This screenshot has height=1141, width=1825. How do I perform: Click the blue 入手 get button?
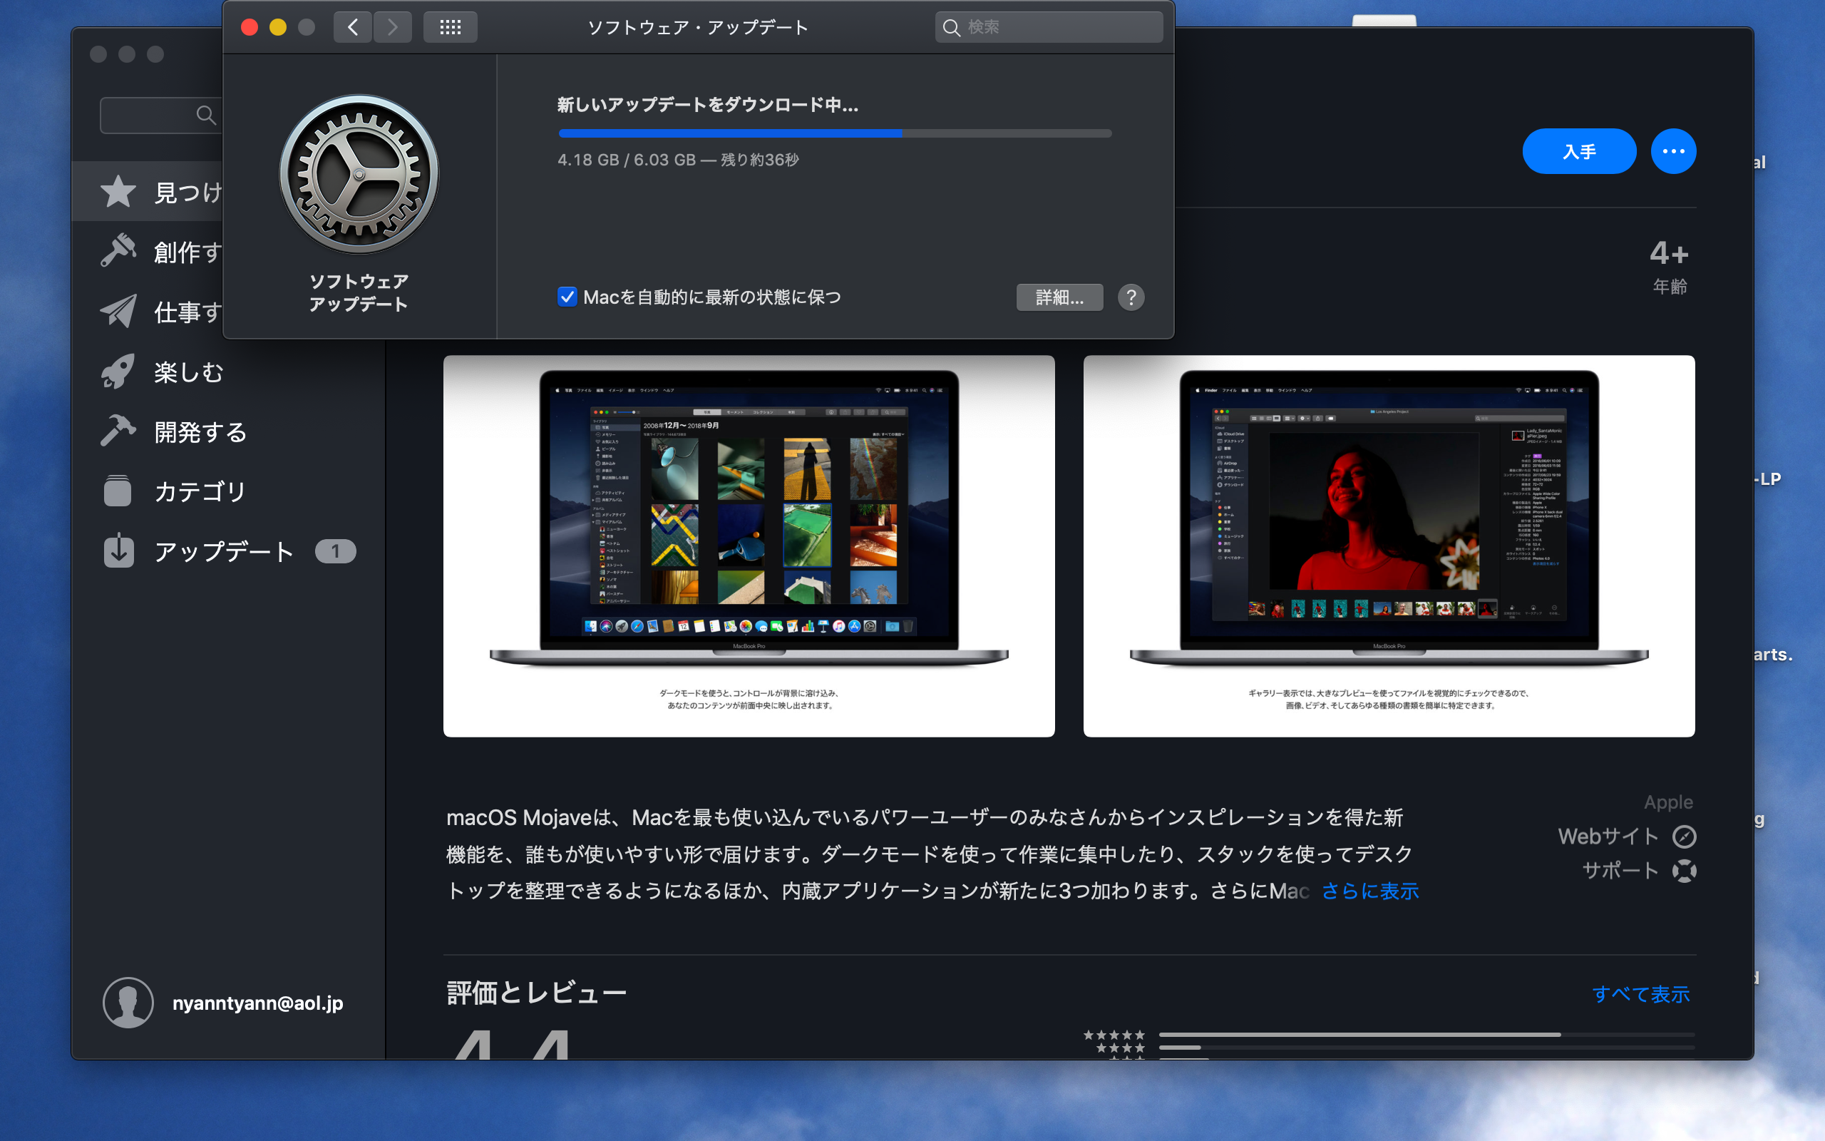tap(1578, 152)
